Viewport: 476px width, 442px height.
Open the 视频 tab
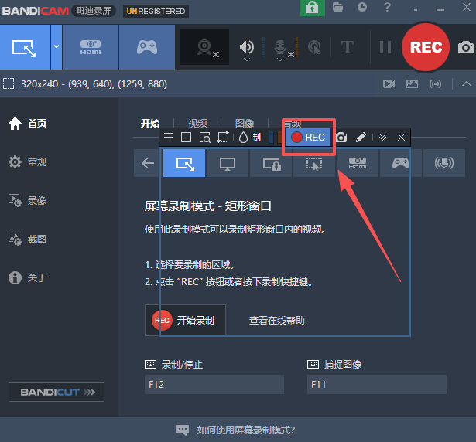[x=197, y=123]
